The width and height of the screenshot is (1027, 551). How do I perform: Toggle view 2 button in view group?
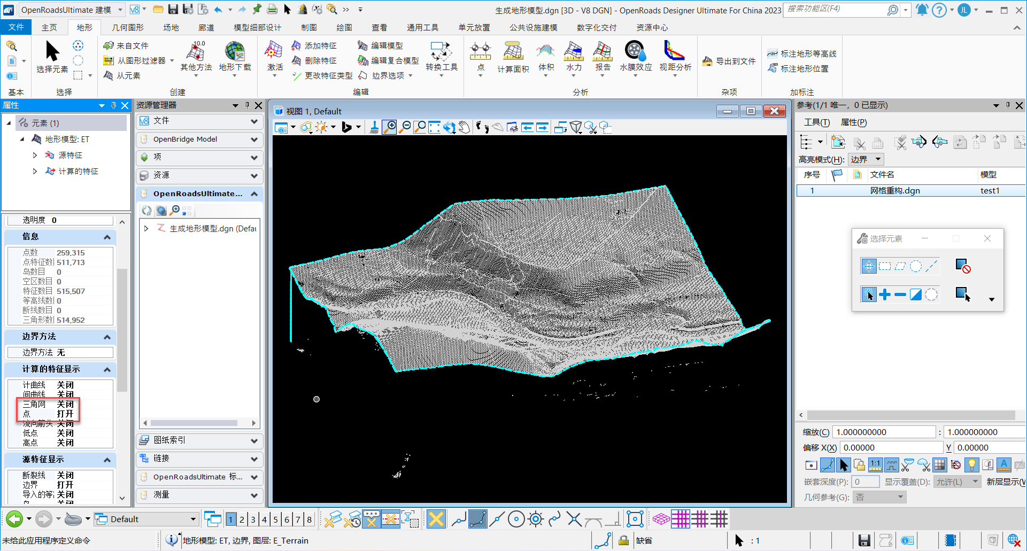click(x=242, y=519)
